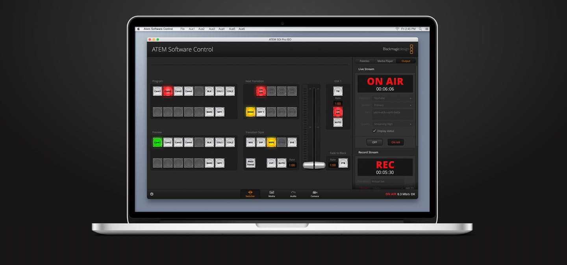Switch to the Palettes tab
Image resolution: width=567 pixels, height=265 pixels.
(365, 61)
